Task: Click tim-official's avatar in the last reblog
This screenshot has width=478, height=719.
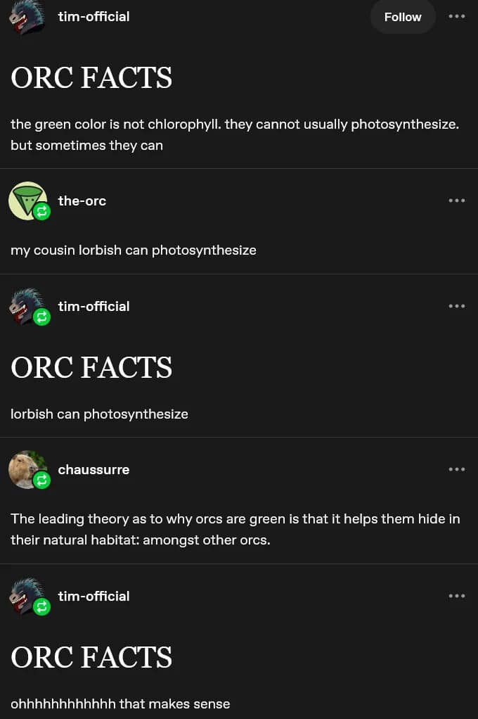Action: click(x=25, y=594)
